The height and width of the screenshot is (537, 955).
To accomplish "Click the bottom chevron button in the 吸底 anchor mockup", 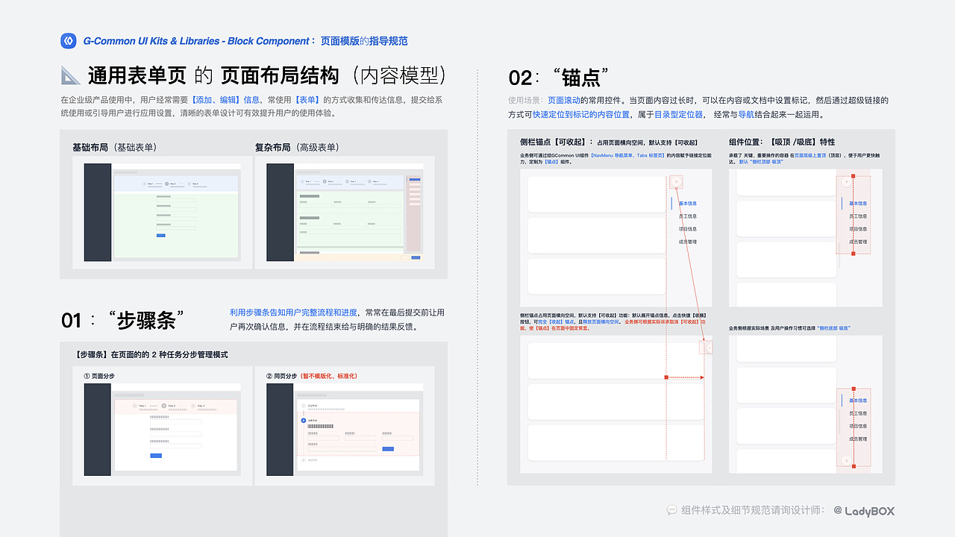I will pos(845,461).
